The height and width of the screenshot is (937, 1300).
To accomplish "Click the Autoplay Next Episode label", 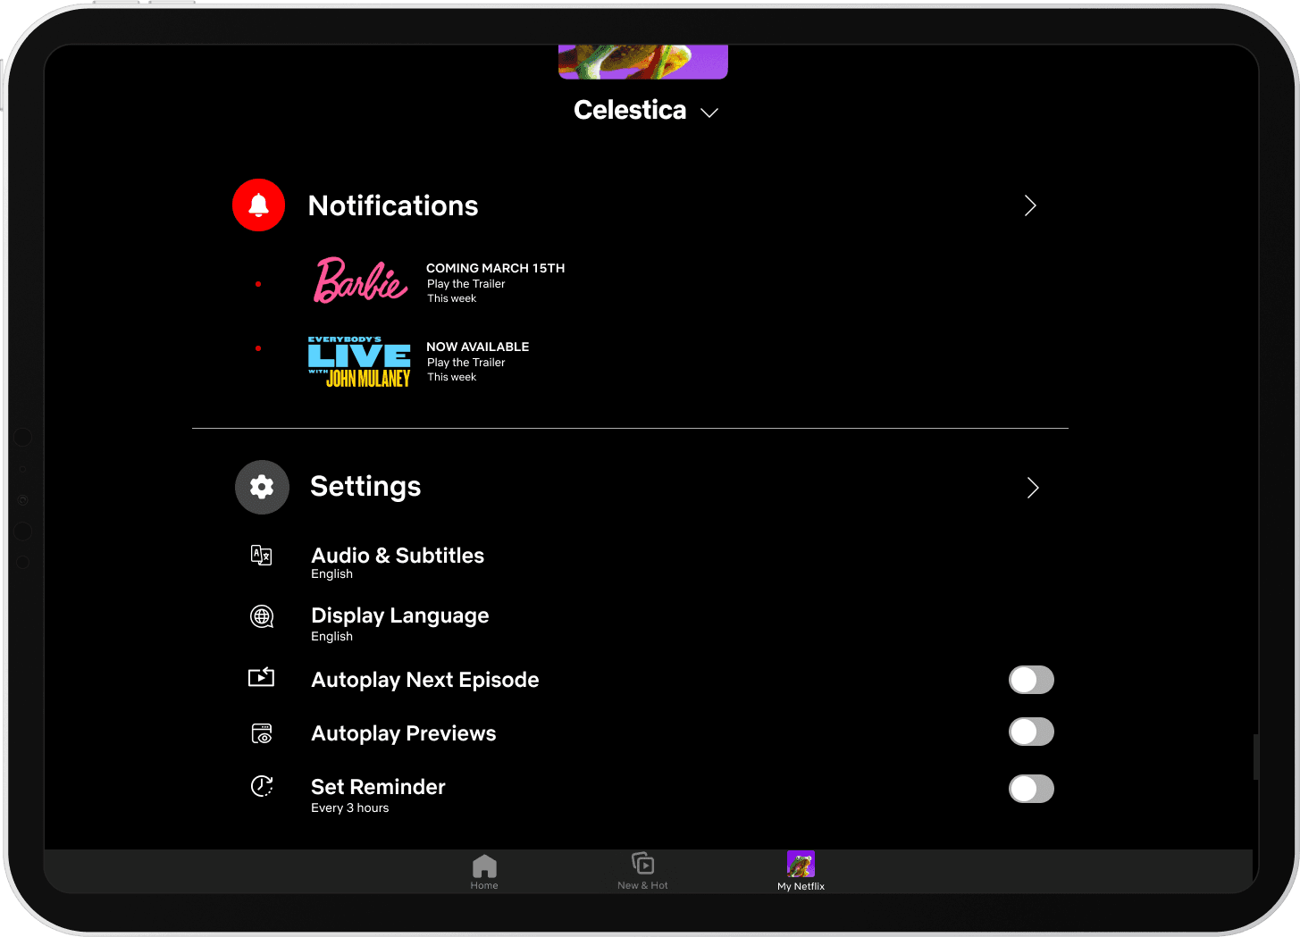I will pos(425,680).
